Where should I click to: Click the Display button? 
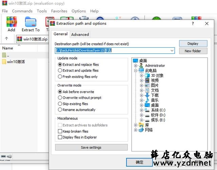coord(193,44)
